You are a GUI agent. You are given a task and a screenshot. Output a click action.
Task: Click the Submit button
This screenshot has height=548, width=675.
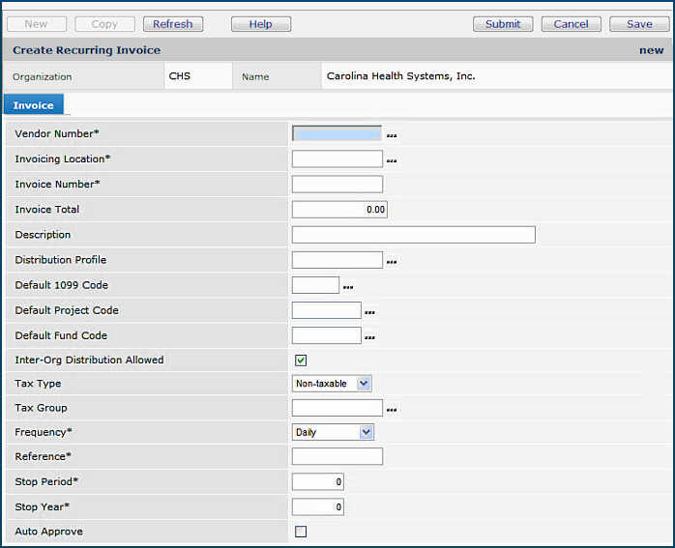(x=503, y=24)
